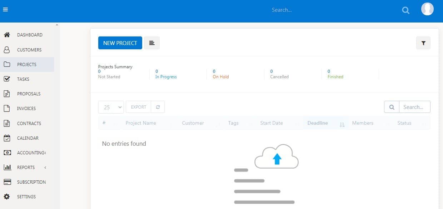Open the Calendar sidebar icon
The width and height of the screenshot is (443, 209).
[x=7, y=138]
